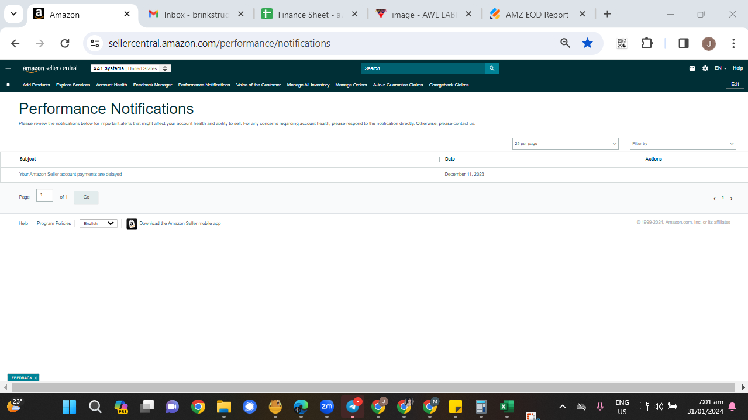Open the notification bell in system tray
The width and height of the screenshot is (748, 420).
point(732,407)
